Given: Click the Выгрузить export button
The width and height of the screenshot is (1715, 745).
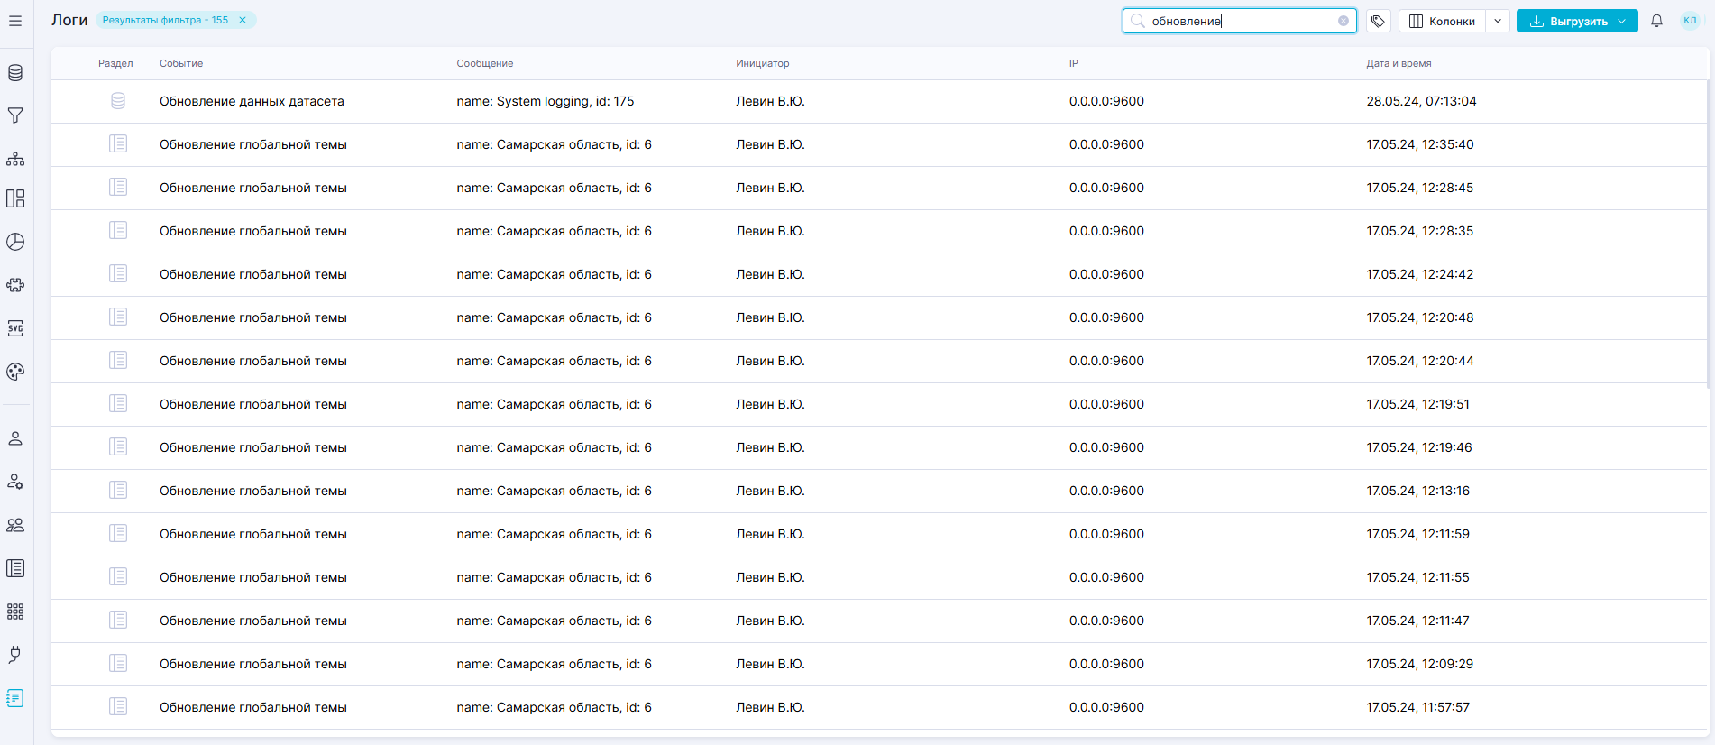Looking at the screenshot, I should pyautogui.click(x=1567, y=21).
